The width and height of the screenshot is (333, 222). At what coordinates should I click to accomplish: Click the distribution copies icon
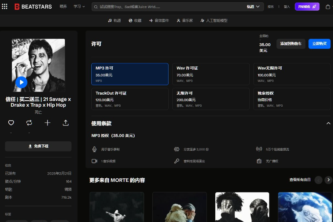[177, 149]
